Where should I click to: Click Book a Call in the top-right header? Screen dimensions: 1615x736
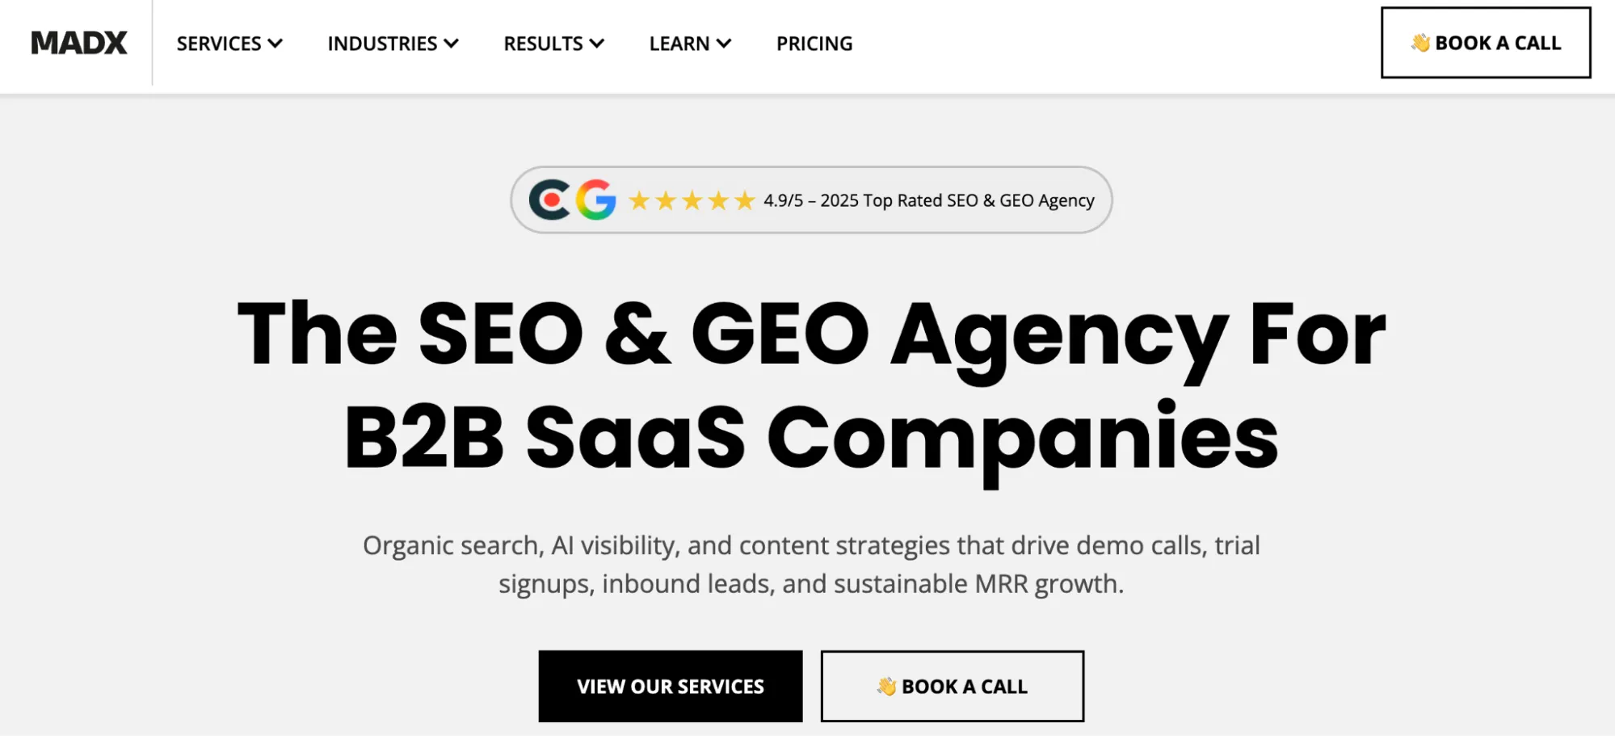click(1485, 43)
